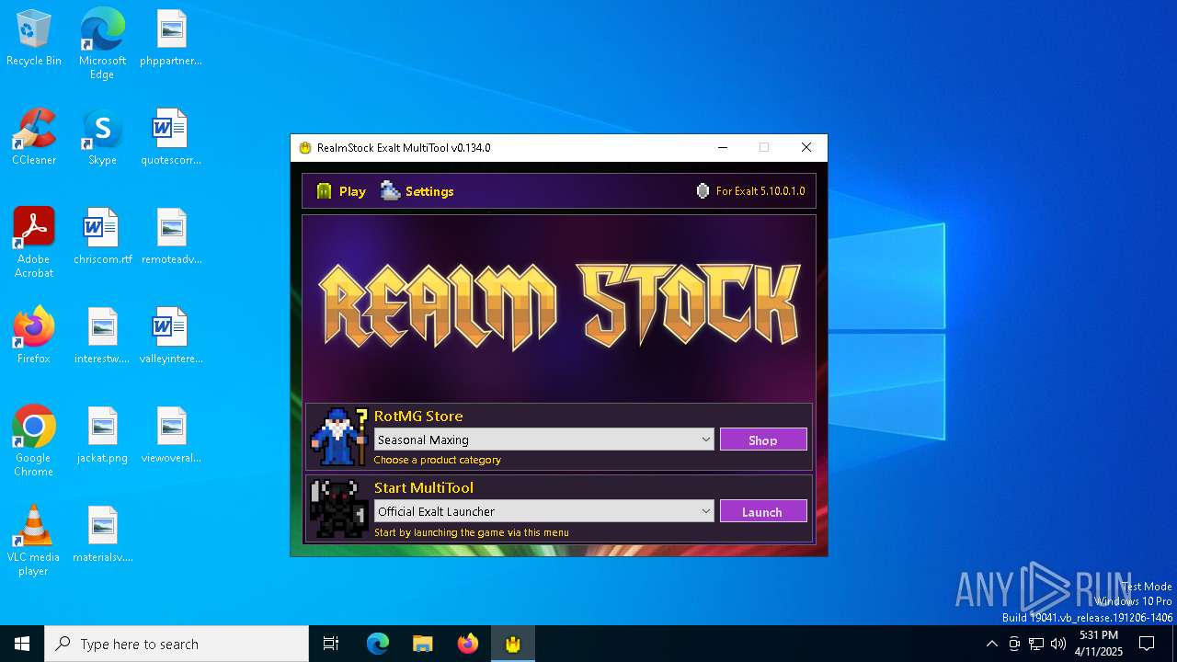Show hidden system tray icons
1177x662 pixels.
(991, 644)
